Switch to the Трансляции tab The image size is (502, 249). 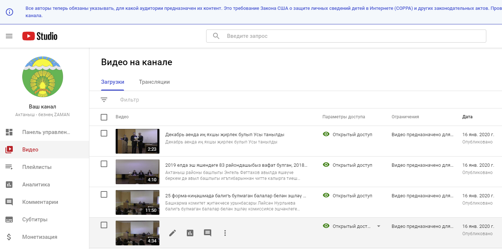(154, 82)
